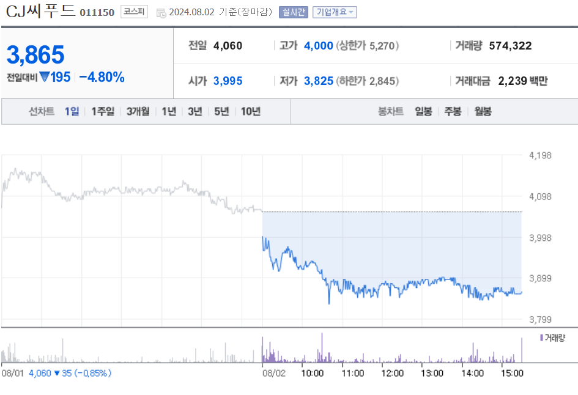
Task: Select the 선차트 line chart mode
Action: pyautogui.click(x=41, y=112)
